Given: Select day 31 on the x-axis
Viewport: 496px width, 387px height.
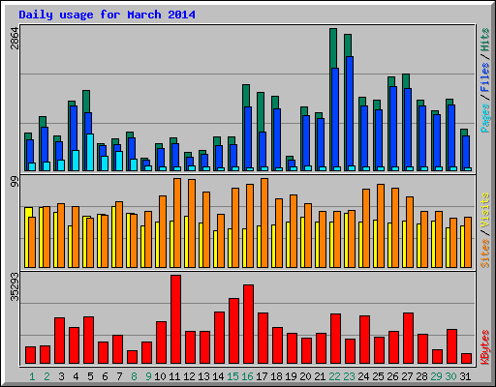Looking at the screenshot, I should point(465,376).
